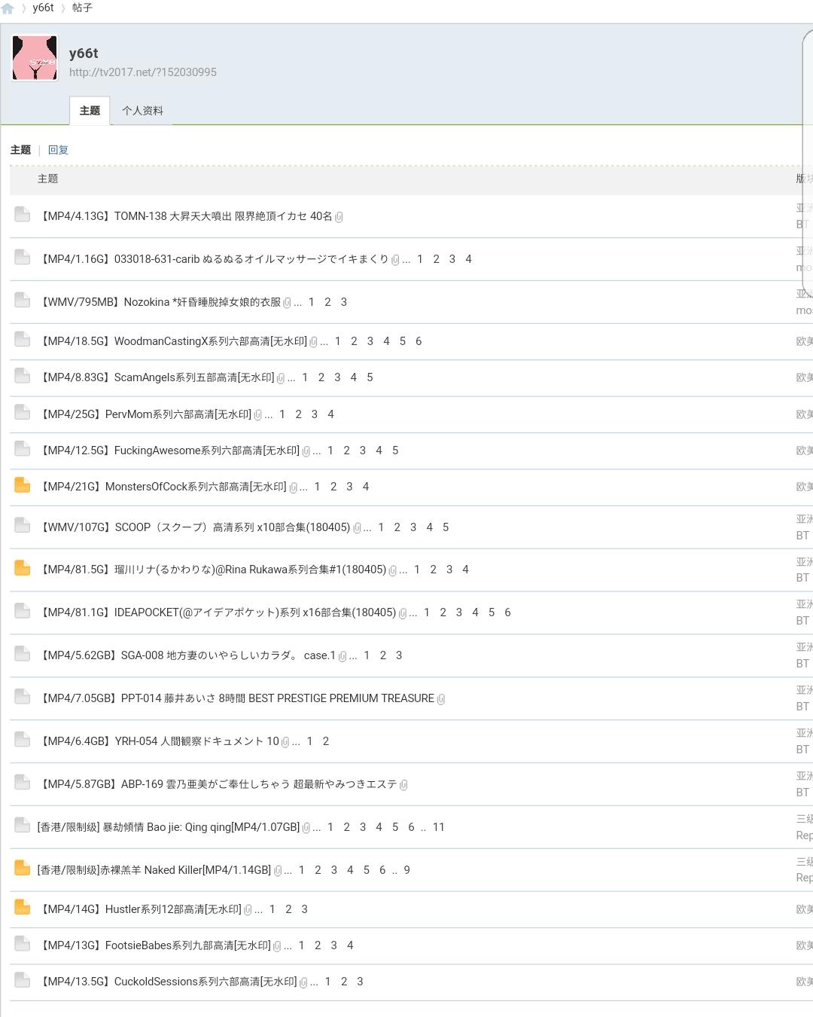Click the attachment clip icon on MP4/4.13G thread

pos(339,217)
